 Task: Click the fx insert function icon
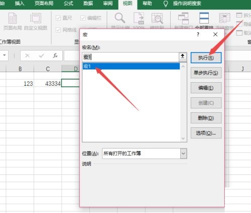coord(55,56)
